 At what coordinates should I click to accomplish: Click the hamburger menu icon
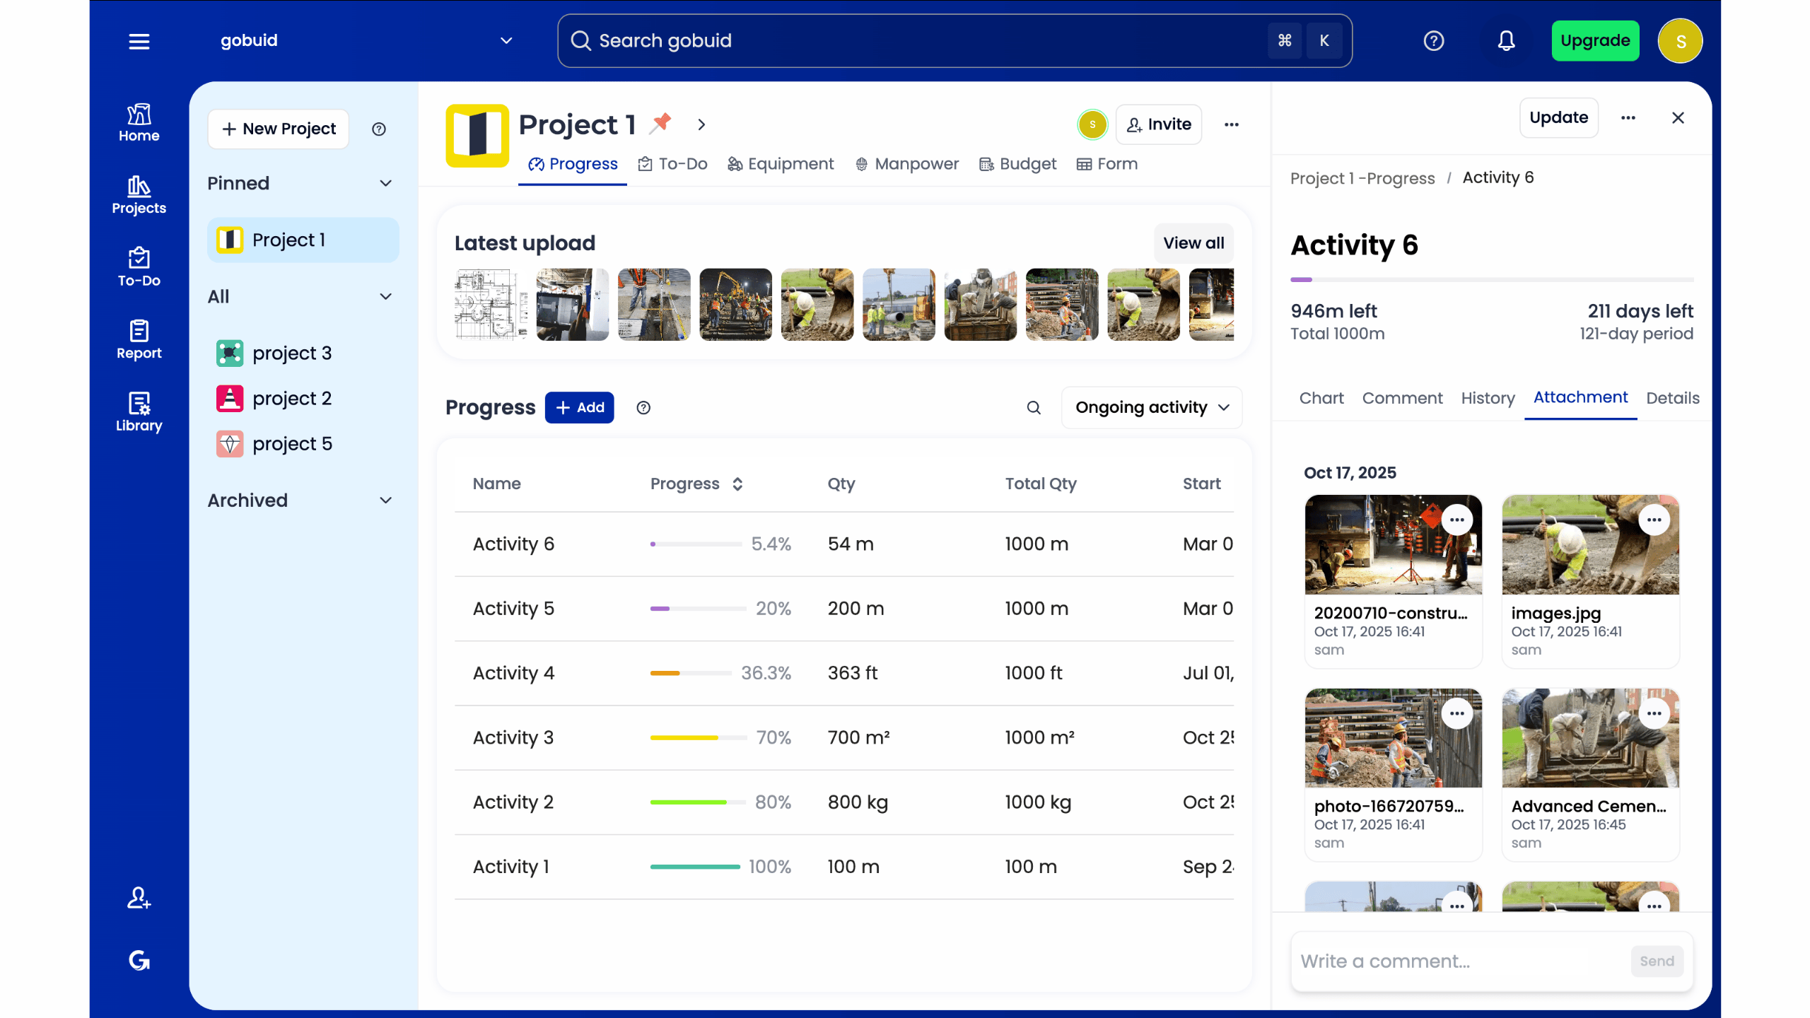click(x=139, y=41)
